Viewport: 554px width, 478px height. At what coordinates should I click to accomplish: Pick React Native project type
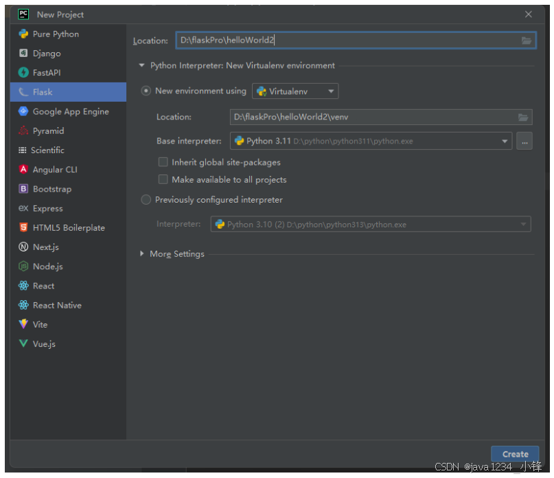point(68,305)
